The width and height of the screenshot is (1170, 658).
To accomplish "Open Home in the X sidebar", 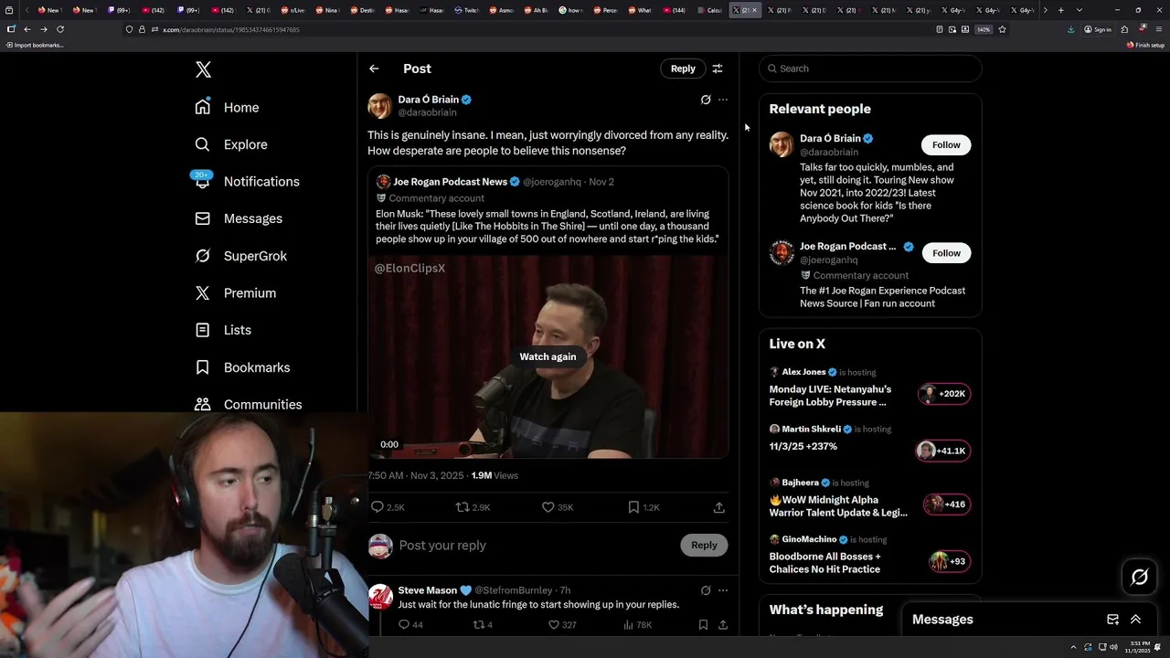I will pyautogui.click(x=227, y=107).
